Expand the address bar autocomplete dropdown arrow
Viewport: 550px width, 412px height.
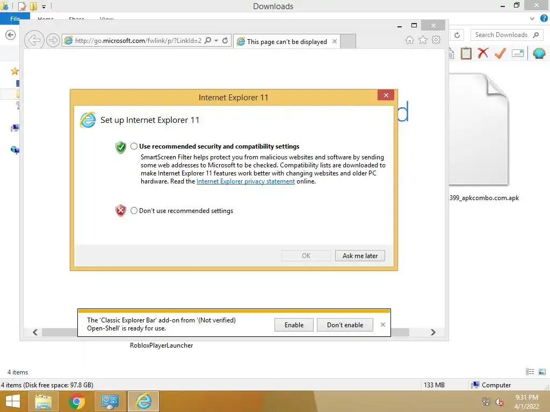pyautogui.click(x=216, y=41)
